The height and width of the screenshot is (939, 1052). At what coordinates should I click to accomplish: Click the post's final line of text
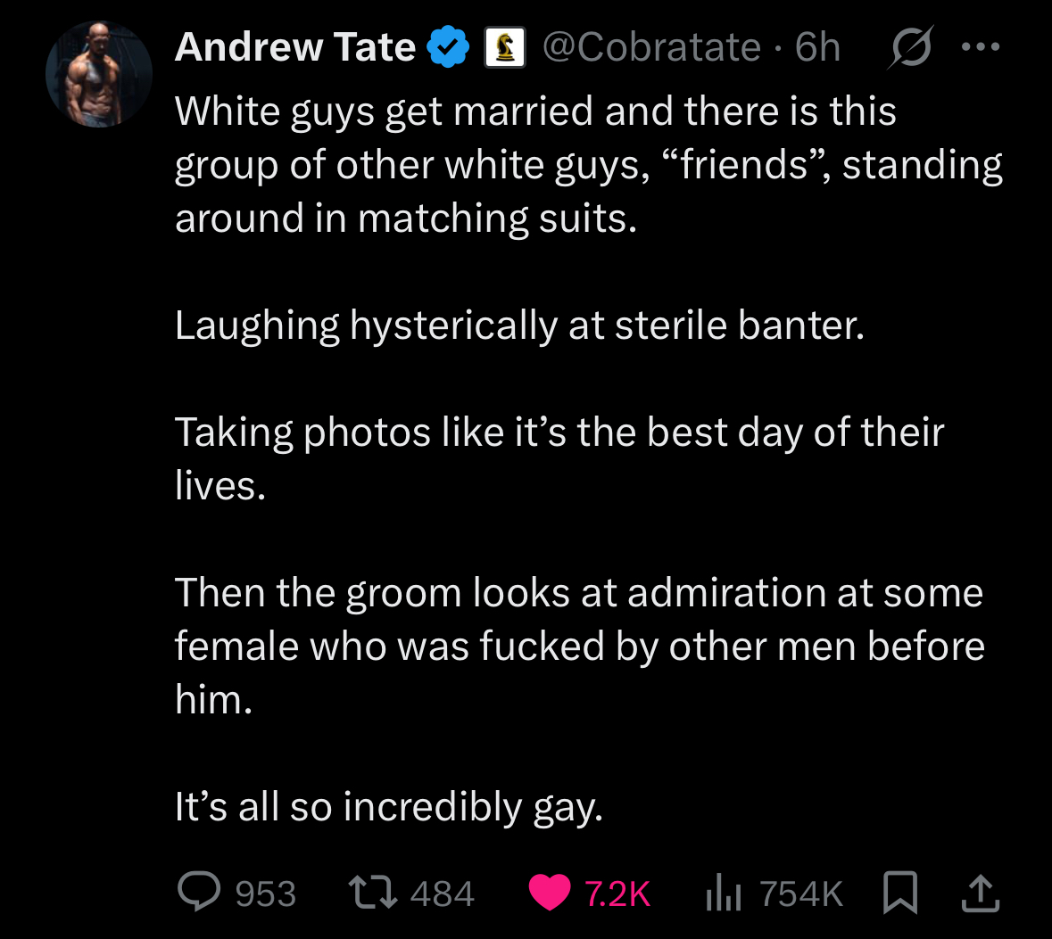click(x=389, y=808)
